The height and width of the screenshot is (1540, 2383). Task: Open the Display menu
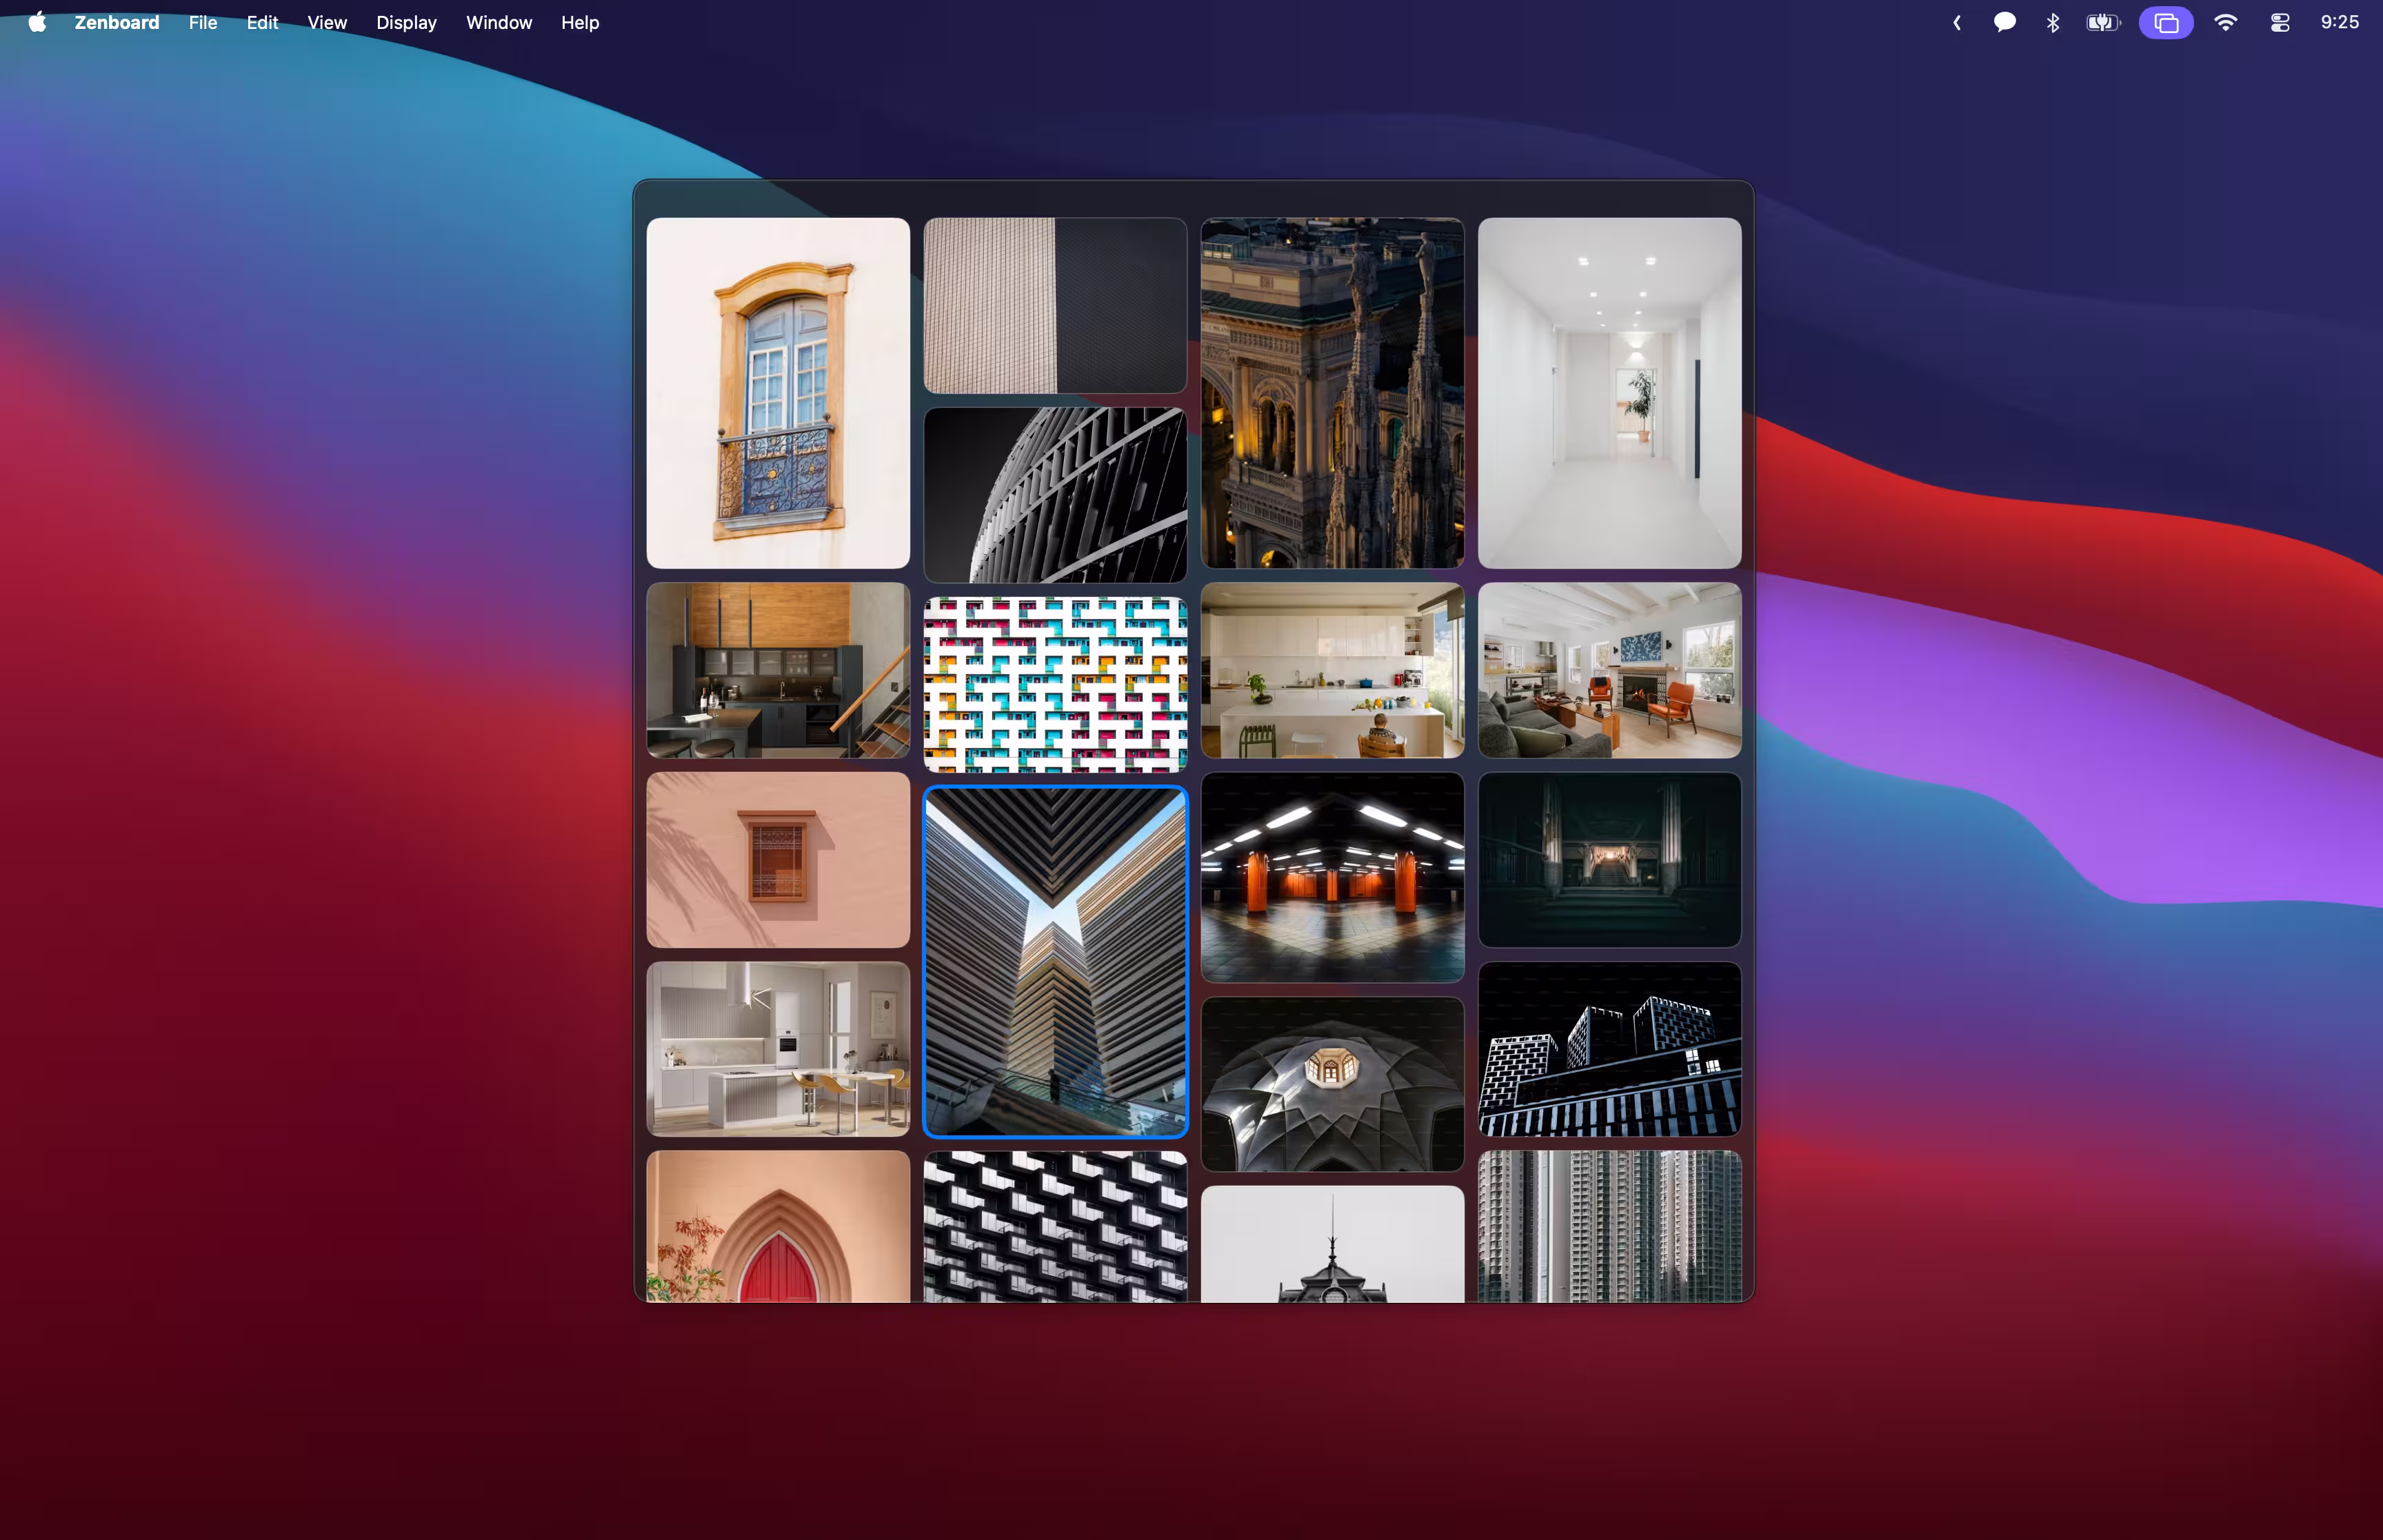click(x=405, y=22)
